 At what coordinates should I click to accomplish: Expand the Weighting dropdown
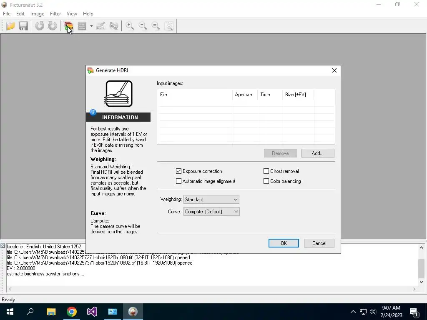point(211,200)
